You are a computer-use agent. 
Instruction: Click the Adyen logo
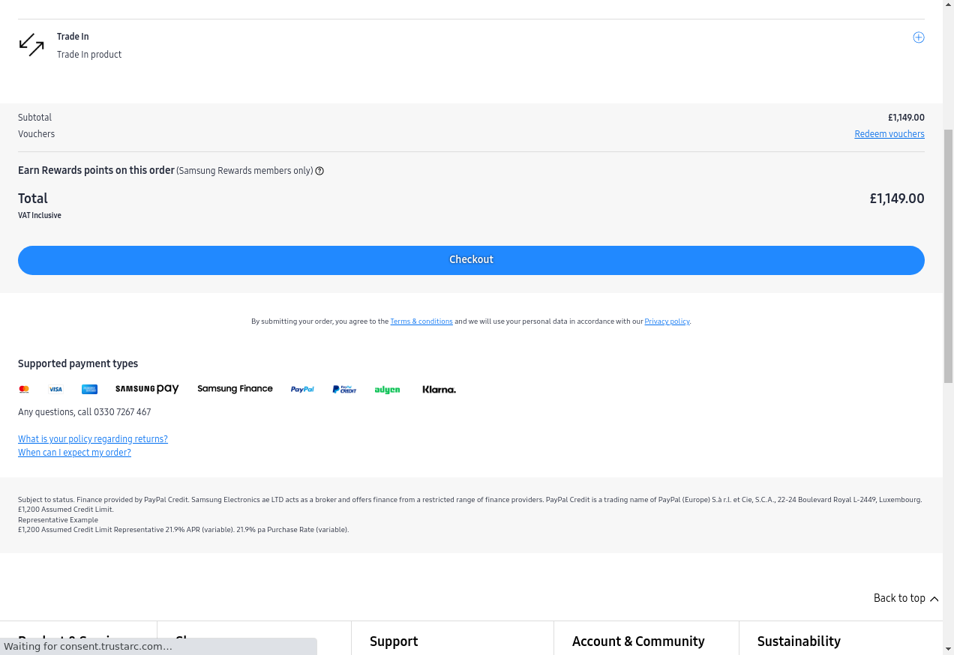click(387, 390)
